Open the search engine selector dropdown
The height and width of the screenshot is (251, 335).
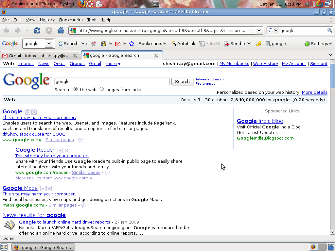pyautogui.click(x=273, y=30)
